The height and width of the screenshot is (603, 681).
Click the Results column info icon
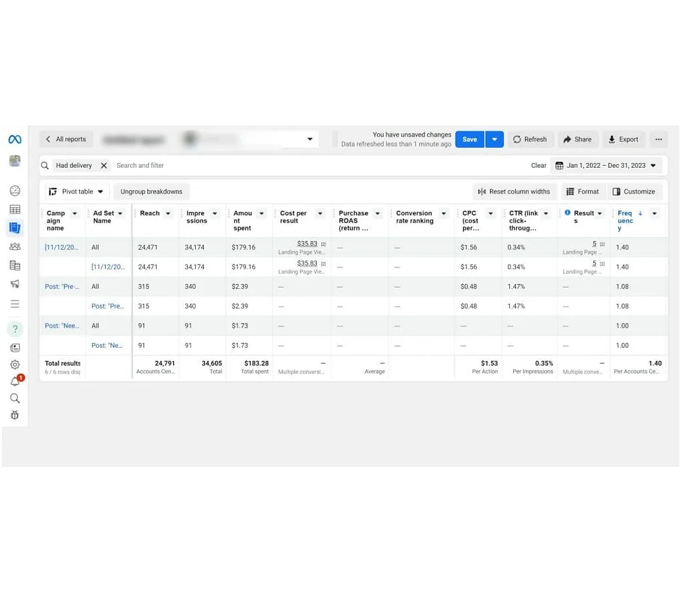(567, 212)
